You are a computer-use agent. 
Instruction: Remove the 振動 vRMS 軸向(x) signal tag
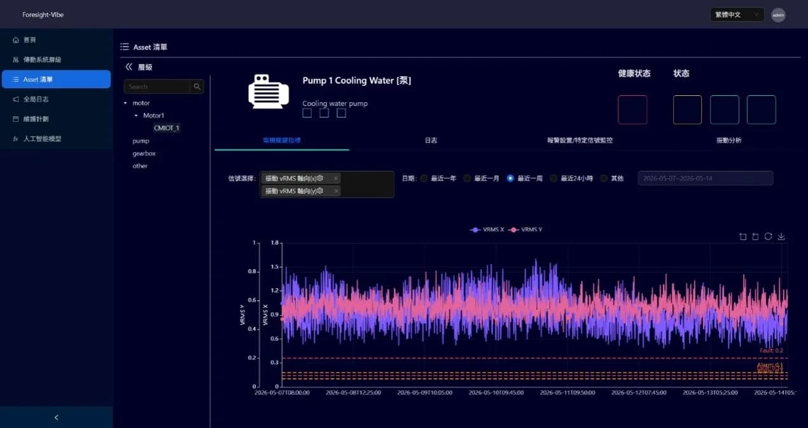(336, 178)
